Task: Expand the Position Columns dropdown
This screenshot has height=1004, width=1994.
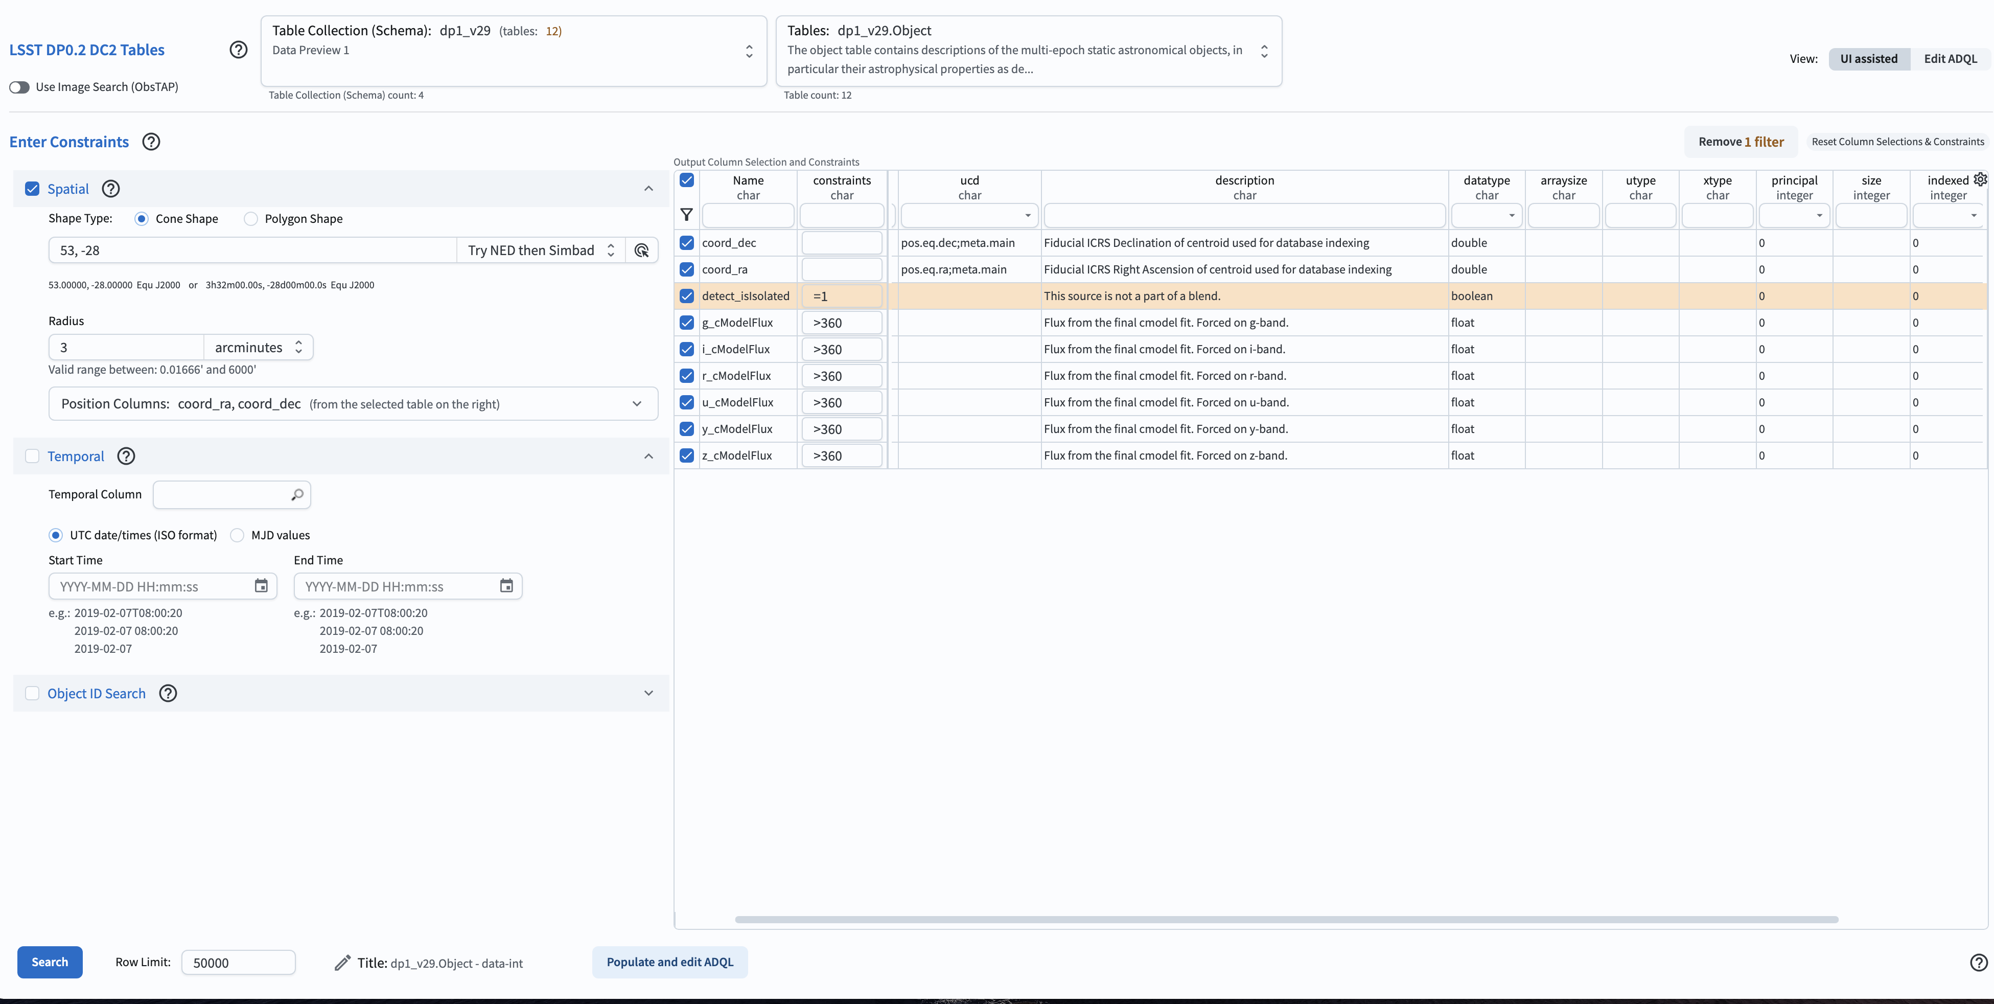Action: (636, 404)
